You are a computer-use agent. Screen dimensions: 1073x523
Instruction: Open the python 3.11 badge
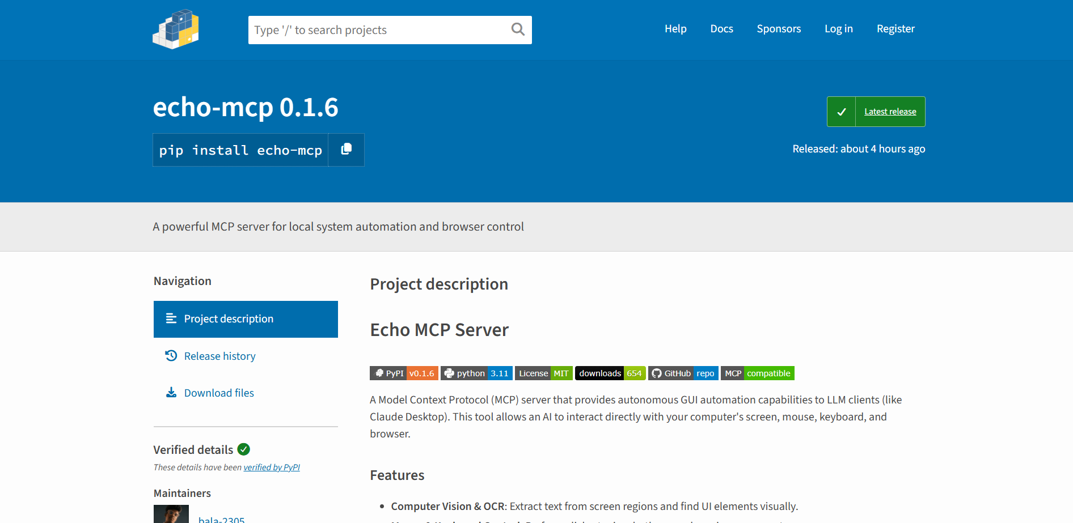[476, 373]
